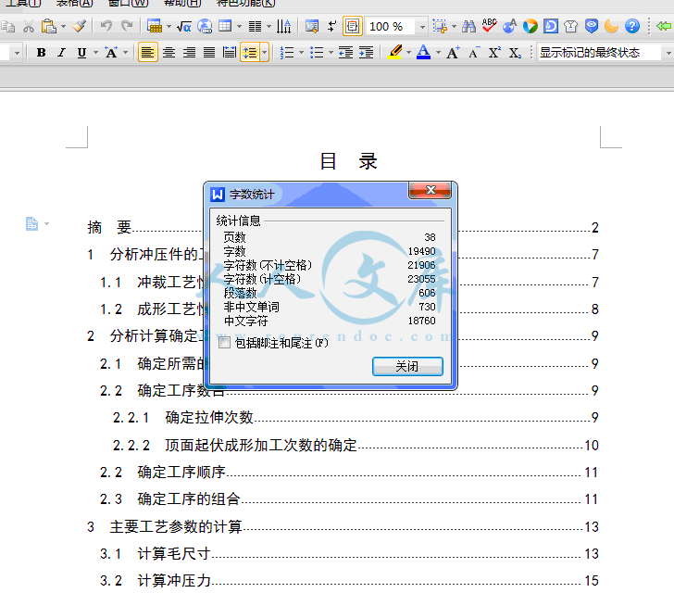The width and height of the screenshot is (674, 593).
Task: Click the select objects dashed-box icon
Action: (439, 27)
